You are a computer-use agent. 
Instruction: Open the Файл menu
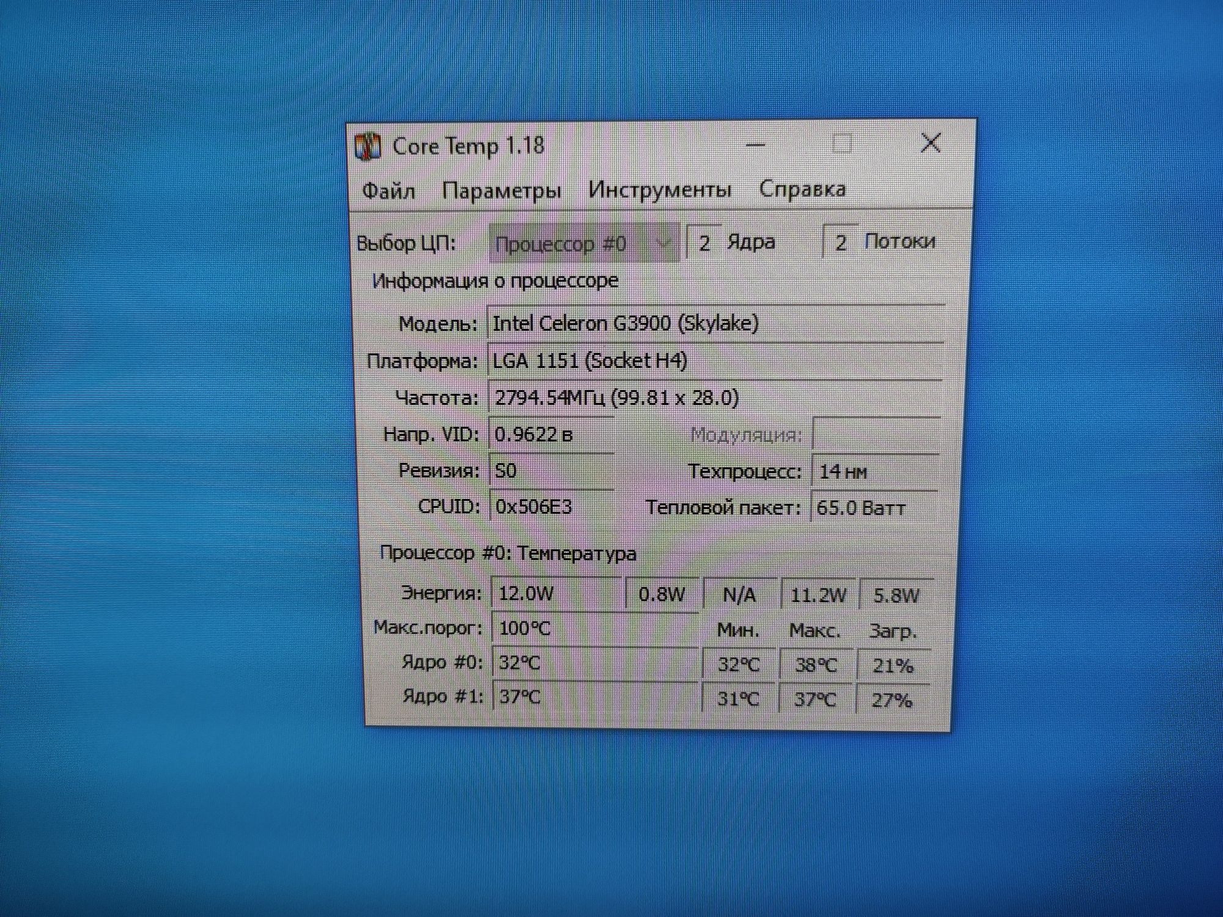pos(389,191)
